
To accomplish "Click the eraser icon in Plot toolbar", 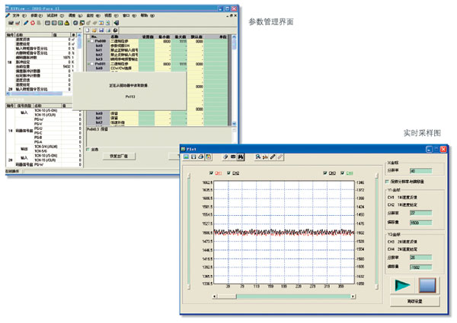I will [281, 157].
